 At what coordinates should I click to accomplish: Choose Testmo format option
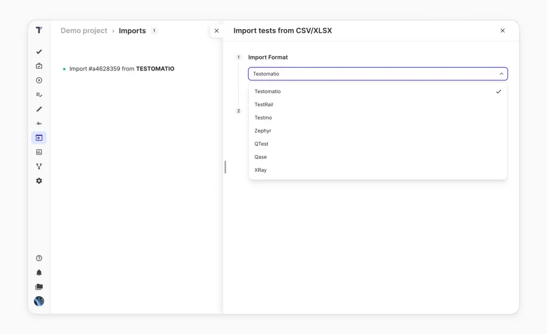tap(378, 118)
